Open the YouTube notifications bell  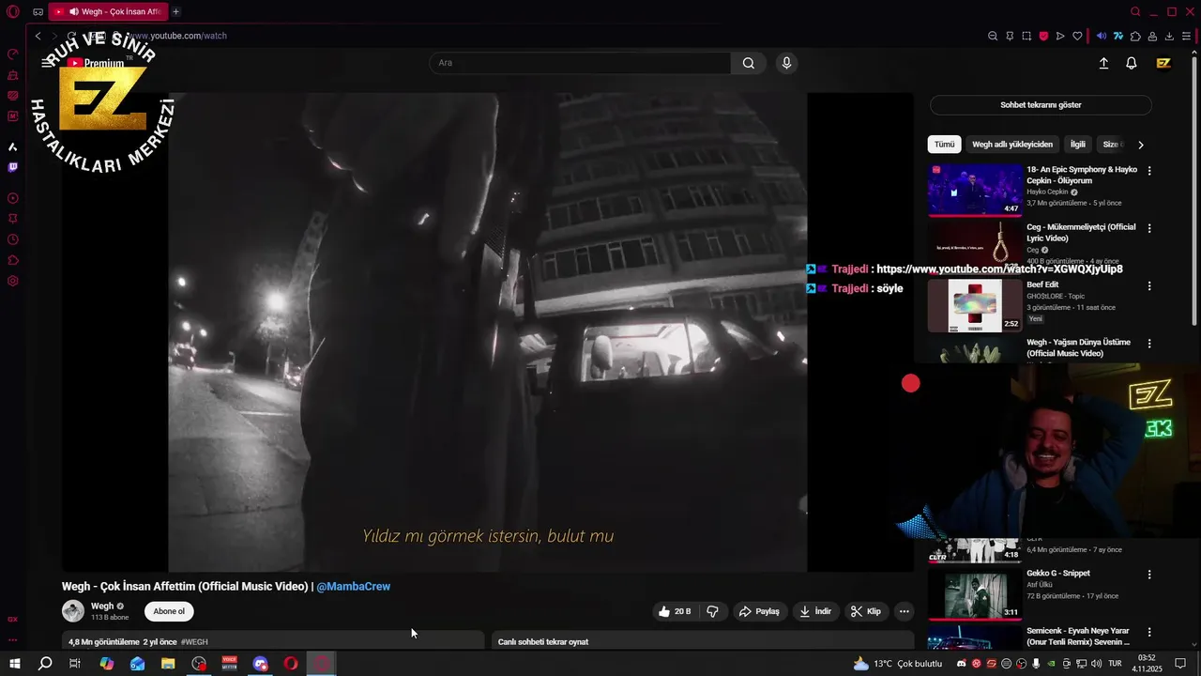[x=1132, y=63]
